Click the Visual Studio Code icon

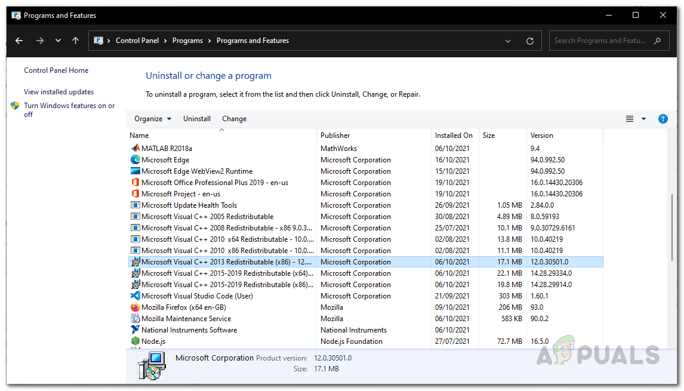click(135, 296)
